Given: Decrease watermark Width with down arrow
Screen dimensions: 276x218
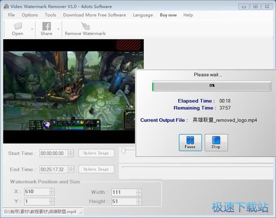Looking at the screenshot, I should coord(139,194).
